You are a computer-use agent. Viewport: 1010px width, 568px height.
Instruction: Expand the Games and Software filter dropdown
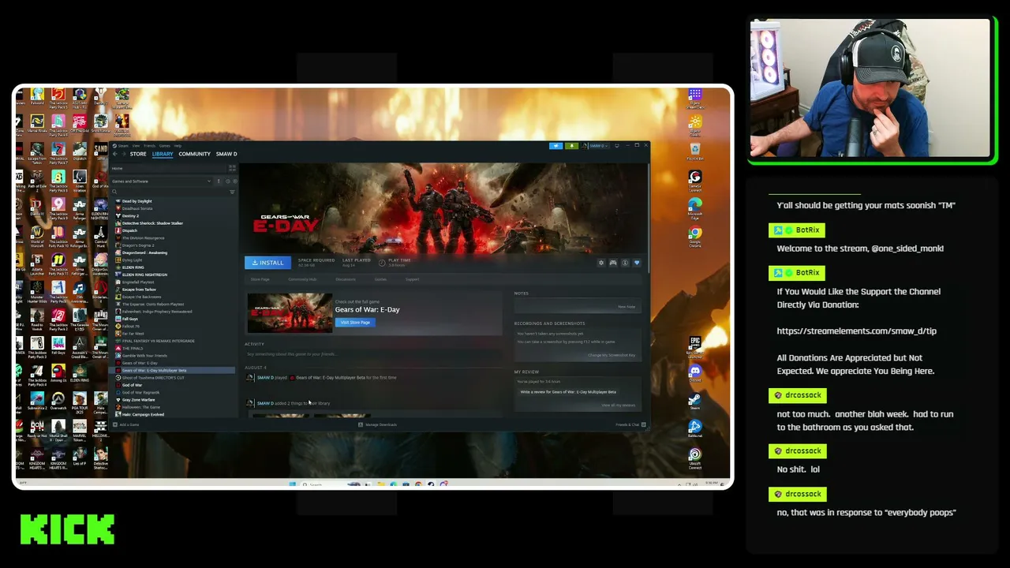pyautogui.click(x=162, y=181)
